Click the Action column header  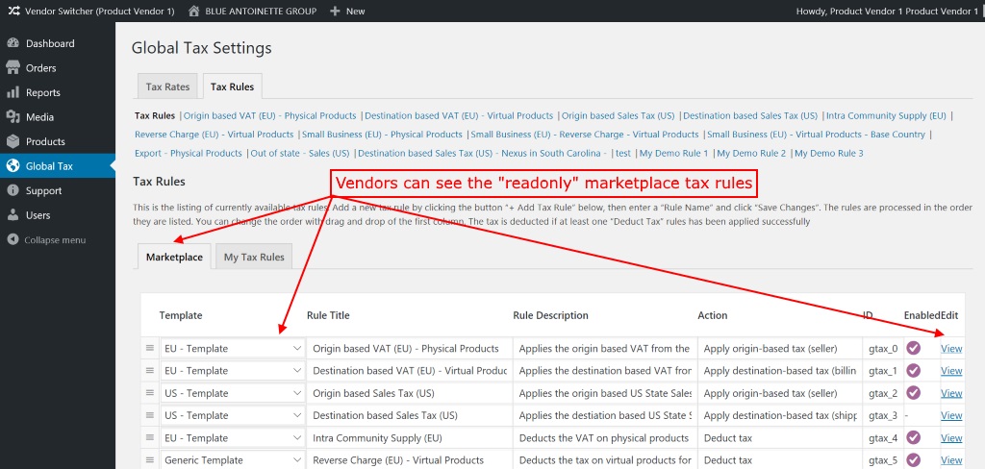713,315
